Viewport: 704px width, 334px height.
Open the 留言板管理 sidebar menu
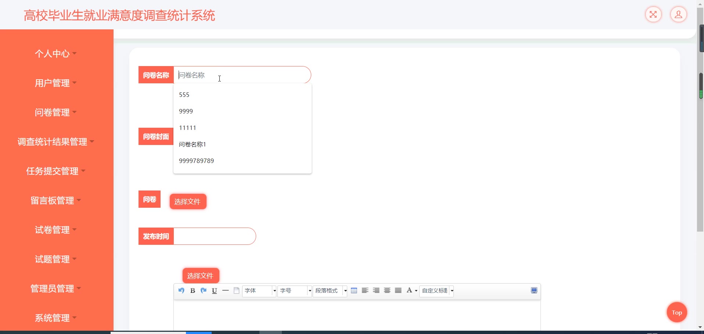click(x=56, y=200)
